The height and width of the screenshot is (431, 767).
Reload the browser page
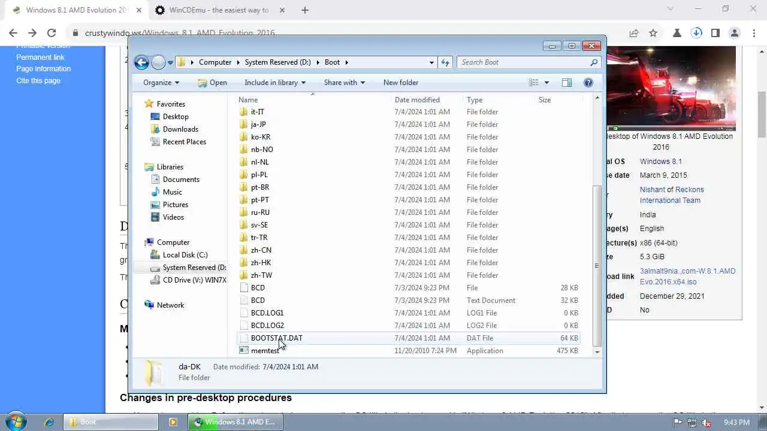coord(52,34)
